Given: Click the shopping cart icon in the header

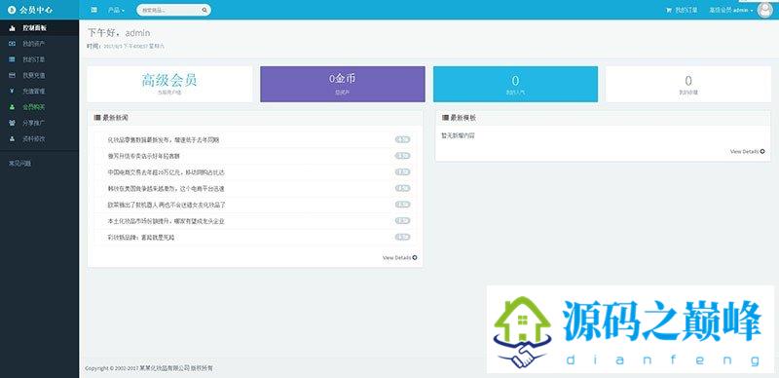Looking at the screenshot, I should tap(668, 10).
